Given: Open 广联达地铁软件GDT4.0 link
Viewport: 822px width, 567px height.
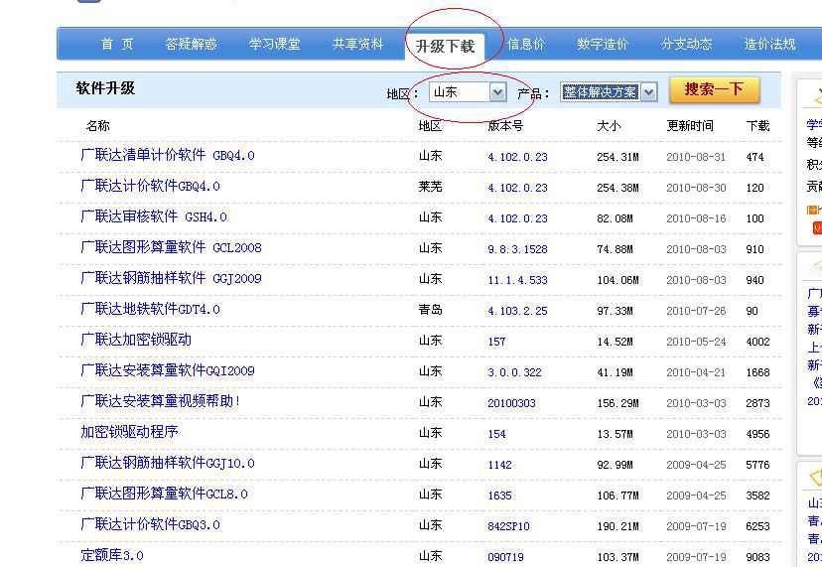Looking at the screenshot, I should coord(151,309).
